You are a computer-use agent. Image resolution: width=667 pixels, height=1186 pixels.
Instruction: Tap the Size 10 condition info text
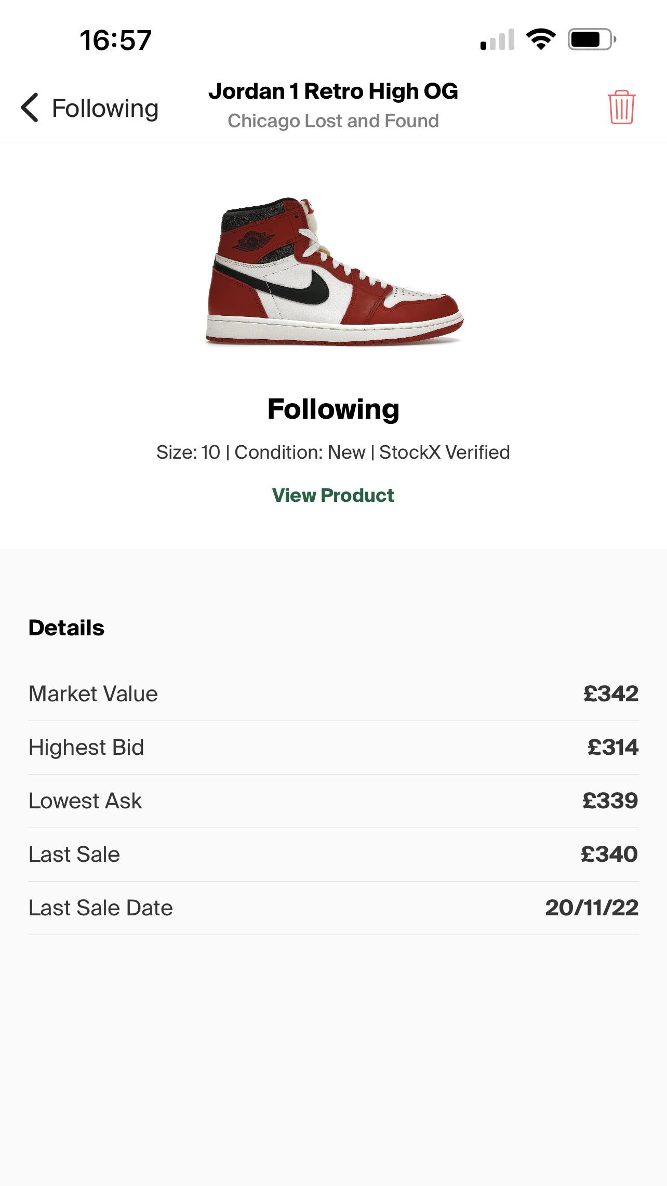pyautogui.click(x=333, y=451)
